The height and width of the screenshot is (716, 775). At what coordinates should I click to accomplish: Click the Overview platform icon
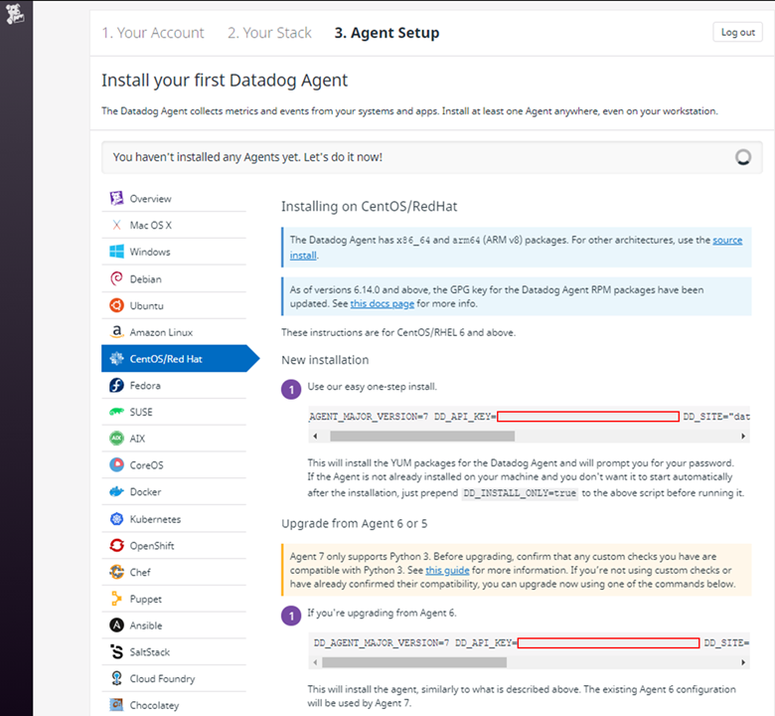click(116, 199)
